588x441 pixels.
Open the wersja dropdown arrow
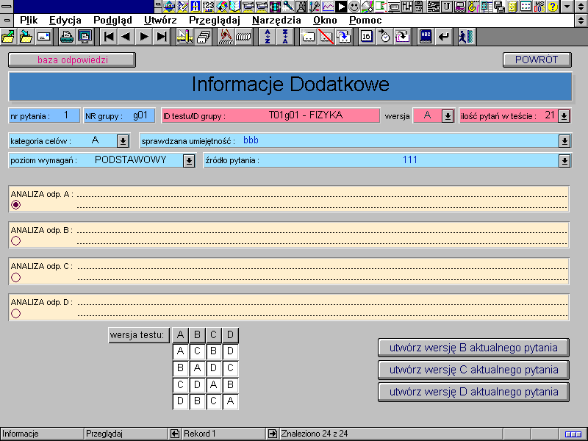(x=447, y=116)
